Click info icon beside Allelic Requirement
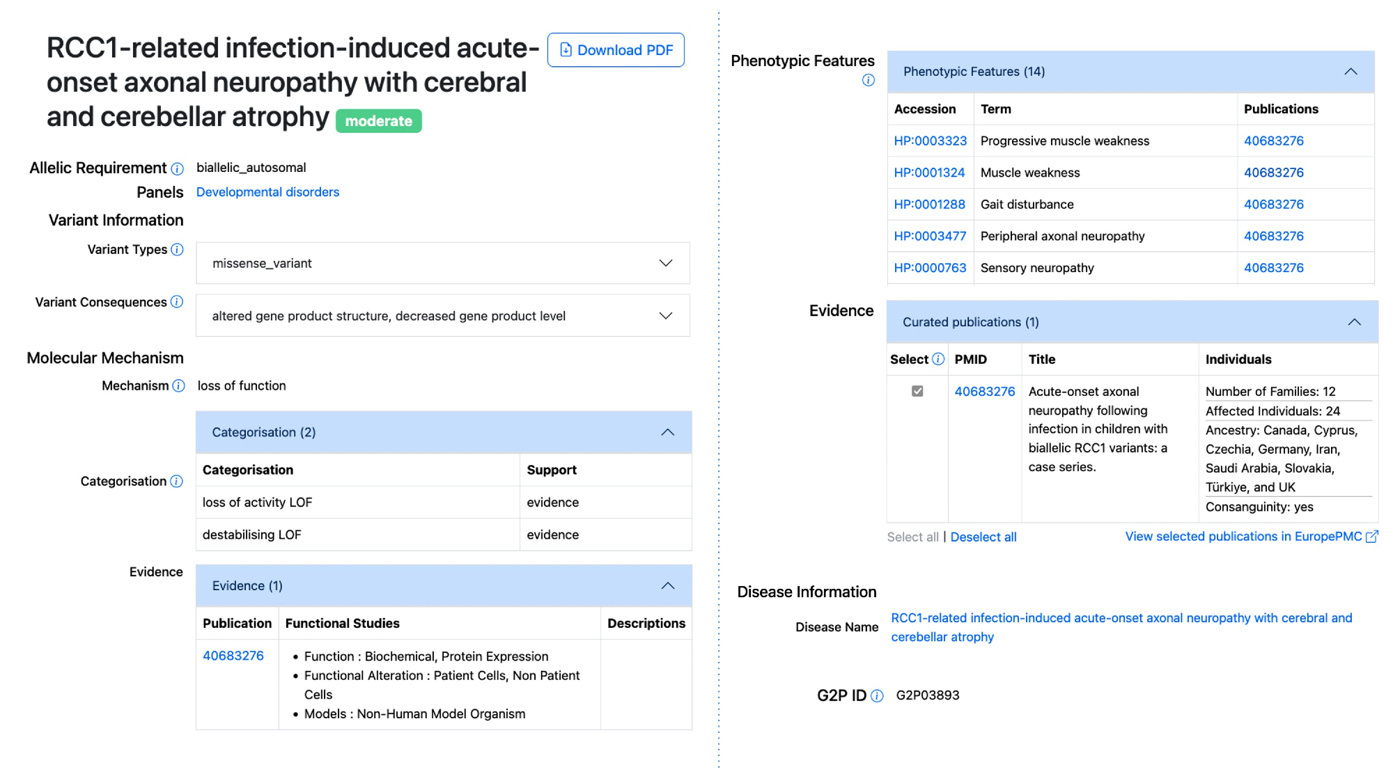The image size is (1393, 783). click(x=178, y=169)
